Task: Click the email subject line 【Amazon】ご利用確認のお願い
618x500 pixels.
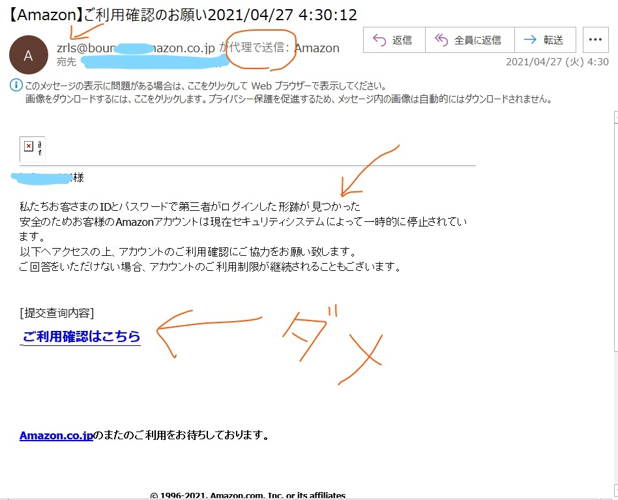Action: [183, 15]
